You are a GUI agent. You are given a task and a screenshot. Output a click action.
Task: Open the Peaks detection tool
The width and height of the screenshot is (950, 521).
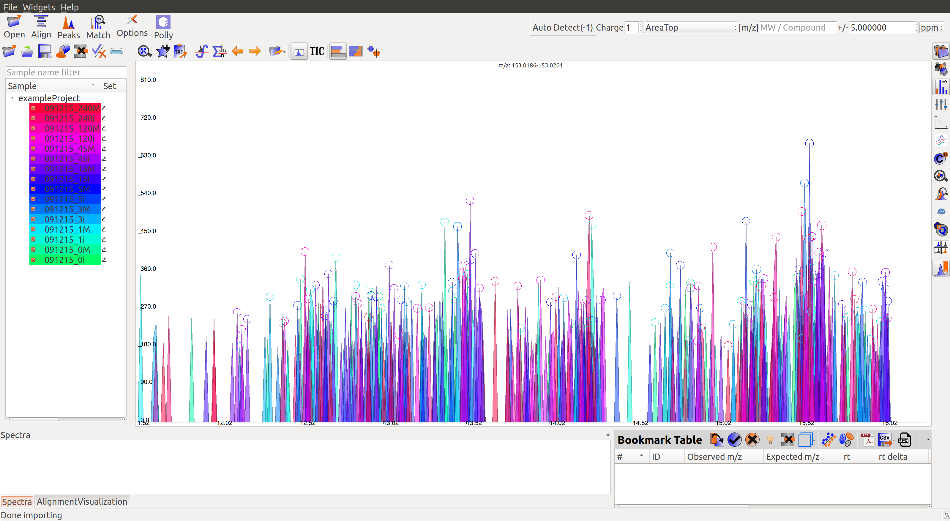pos(69,27)
